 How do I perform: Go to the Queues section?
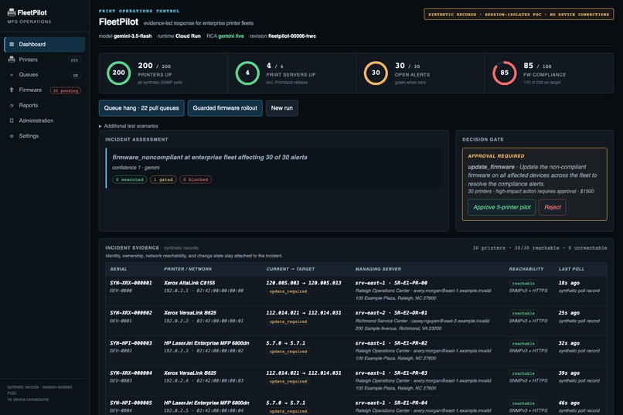45,75
